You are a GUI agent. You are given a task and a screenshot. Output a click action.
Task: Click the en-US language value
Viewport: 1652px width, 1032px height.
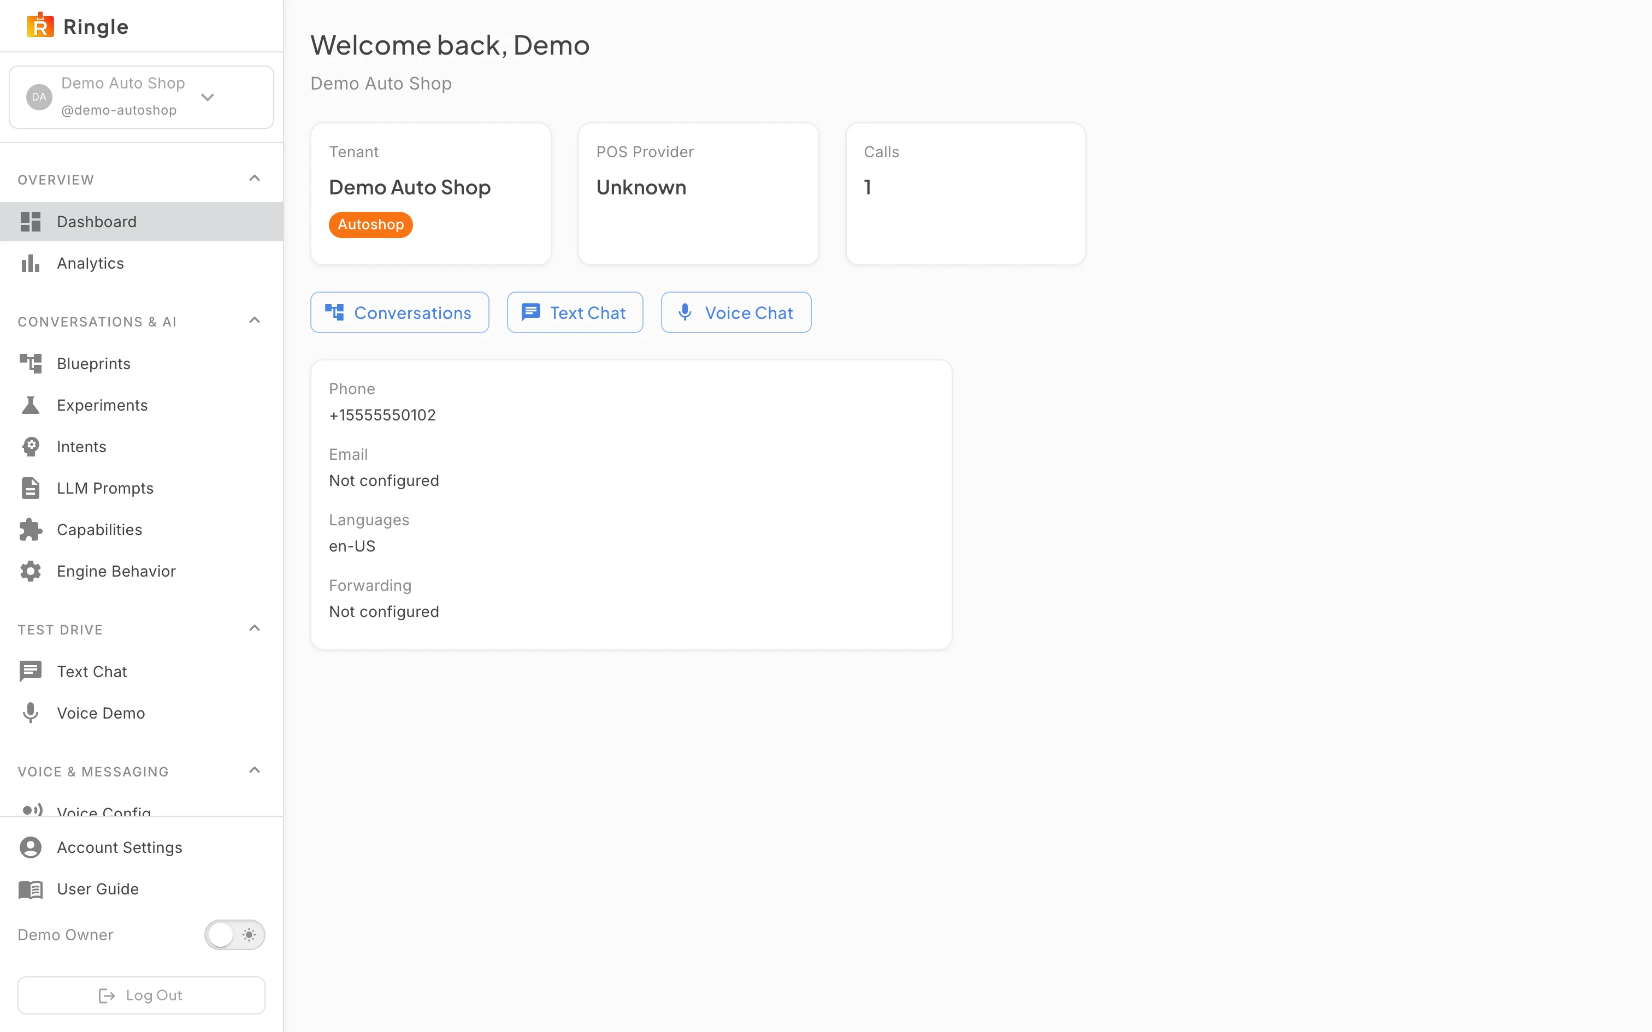[x=352, y=546]
